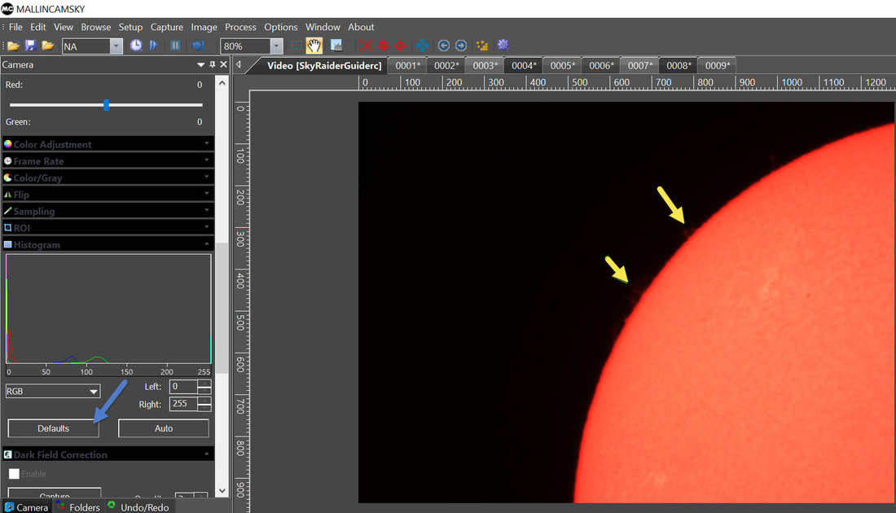Switch to the 0001* image tab
This screenshot has height=513, width=896.
pyautogui.click(x=407, y=66)
